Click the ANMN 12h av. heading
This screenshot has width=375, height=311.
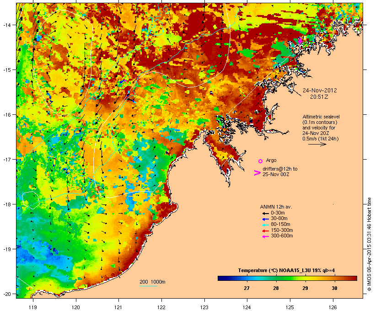point(276,207)
